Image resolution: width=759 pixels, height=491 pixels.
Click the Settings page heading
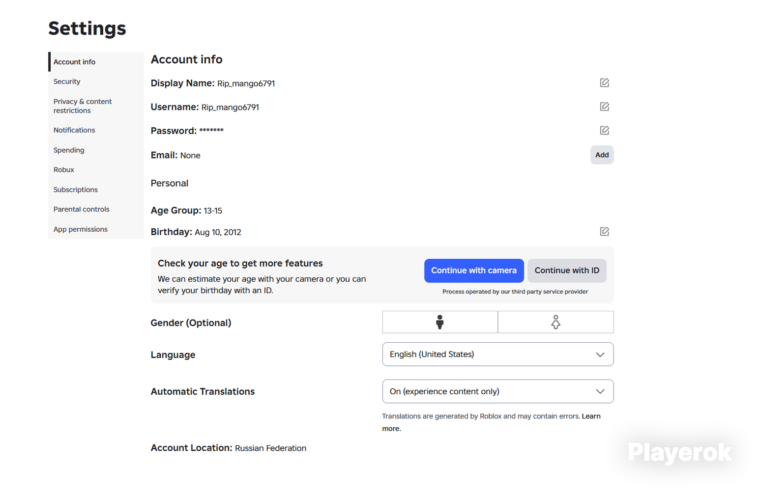click(87, 28)
